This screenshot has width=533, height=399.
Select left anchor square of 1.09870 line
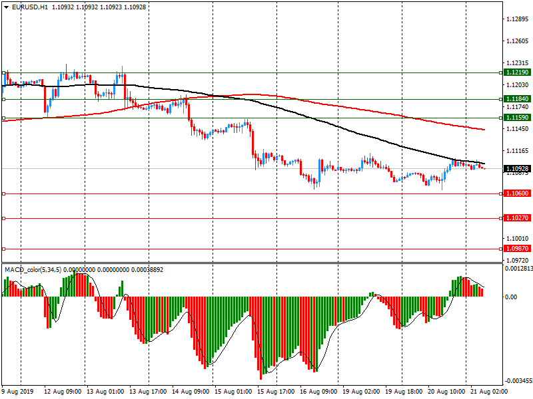(4, 249)
